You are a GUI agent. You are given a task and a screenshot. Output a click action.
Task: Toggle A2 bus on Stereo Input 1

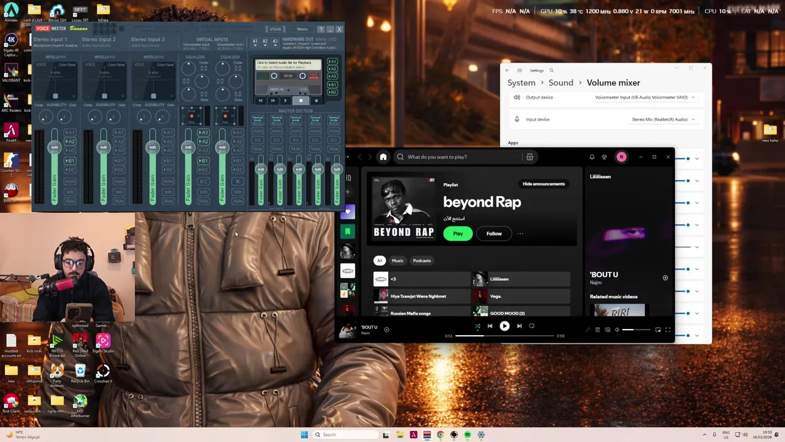click(70, 141)
